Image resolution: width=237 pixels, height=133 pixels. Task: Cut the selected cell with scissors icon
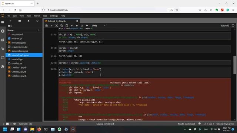(x=57, y=25)
